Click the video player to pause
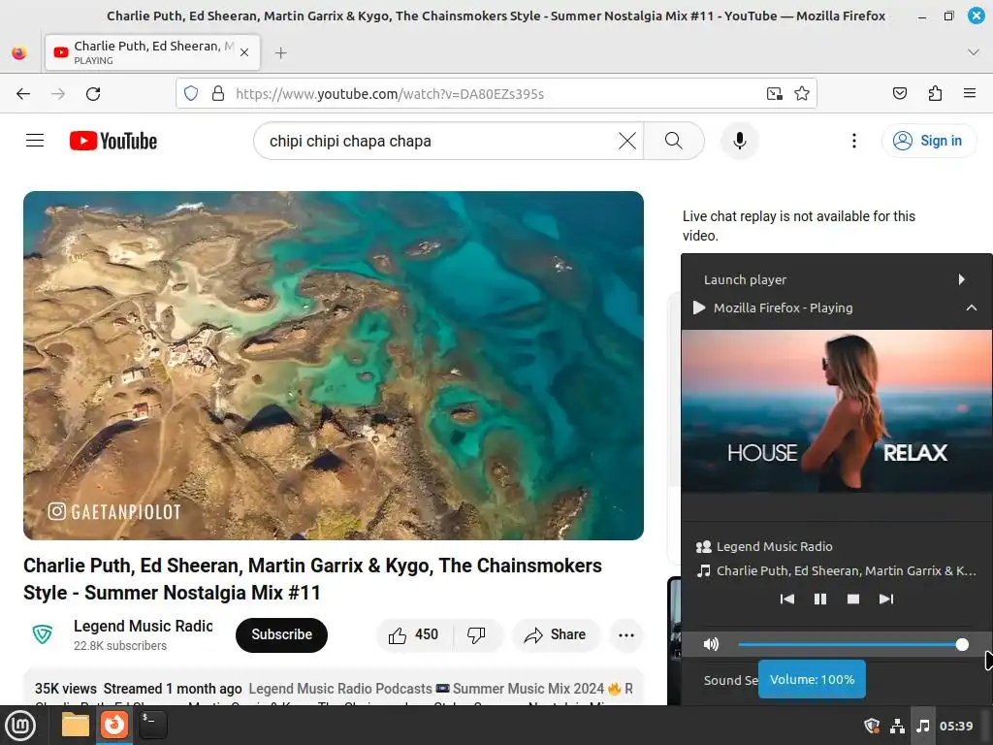 tap(334, 366)
